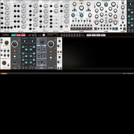
Task: Click the top left jack on the Doepfer VCO module
Action: pos(2,4)
